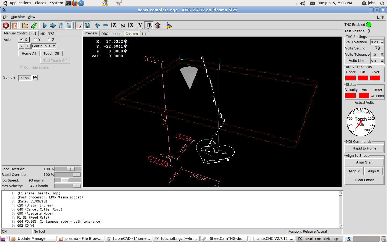Switch to rotated Z view
This screenshot has height=242, width=387.
point(123,26)
